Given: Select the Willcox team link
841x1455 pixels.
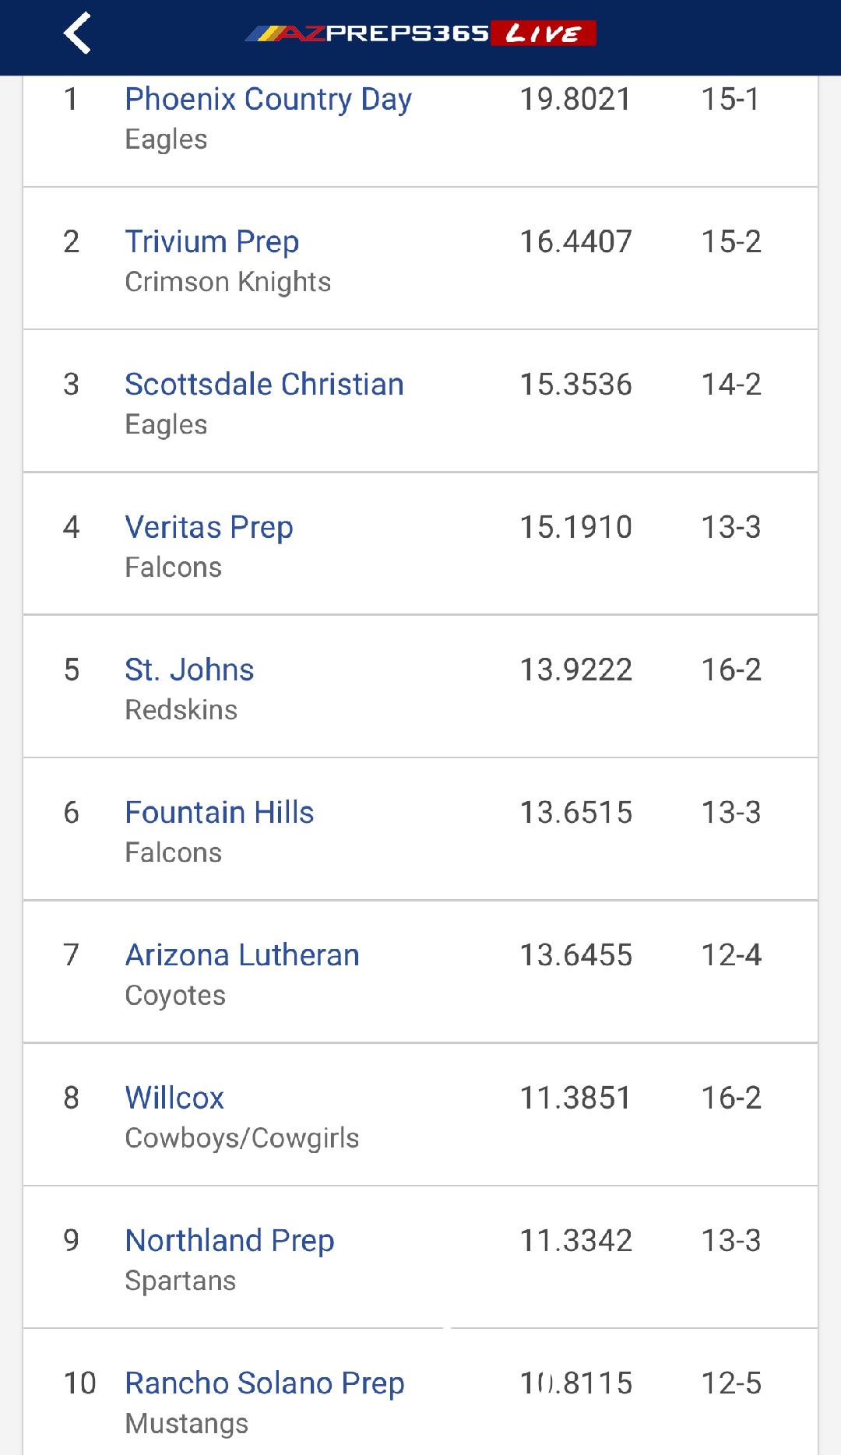Looking at the screenshot, I should tap(174, 1098).
